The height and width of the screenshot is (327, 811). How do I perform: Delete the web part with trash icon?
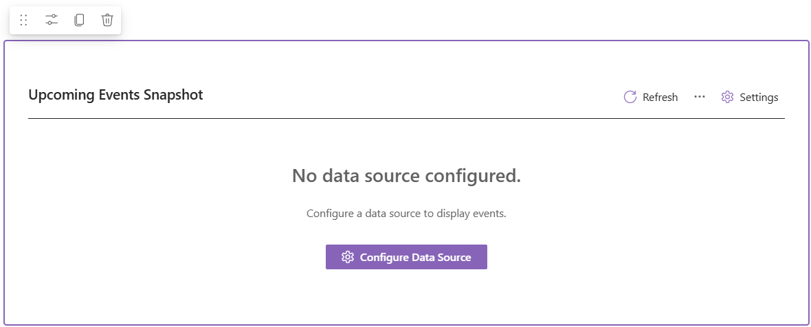click(107, 21)
